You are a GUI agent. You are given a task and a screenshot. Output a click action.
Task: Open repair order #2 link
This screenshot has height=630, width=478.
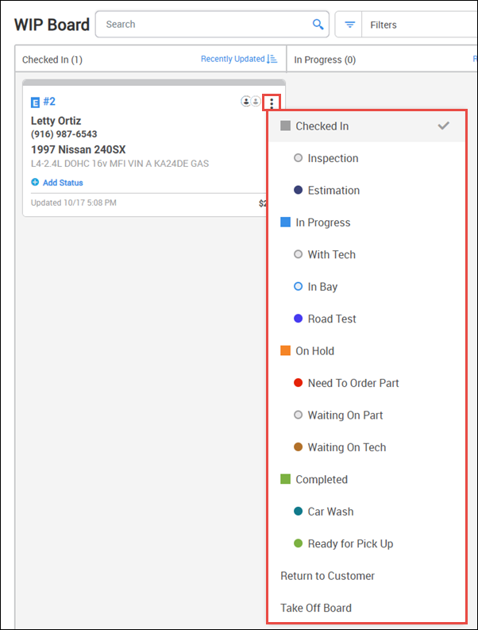(x=49, y=102)
